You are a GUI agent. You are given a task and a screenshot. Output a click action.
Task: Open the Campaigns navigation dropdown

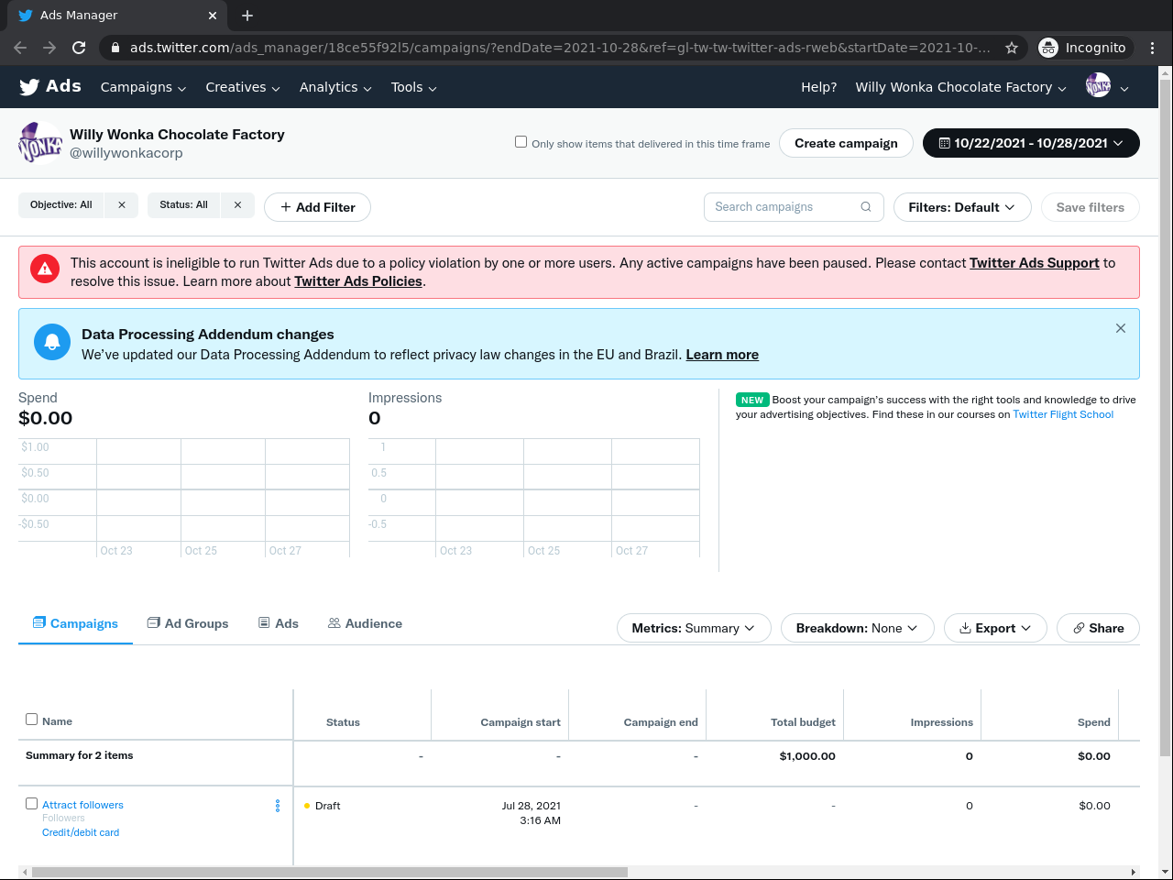pyautogui.click(x=144, y=87)
